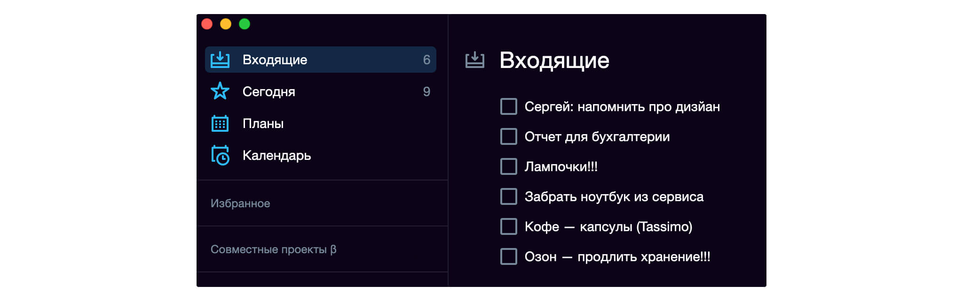Image resolution: width=963 pixels, height=301 pixels.
Task: Check off 'Отчет для бухгалтерии' task
Action: 508,136
